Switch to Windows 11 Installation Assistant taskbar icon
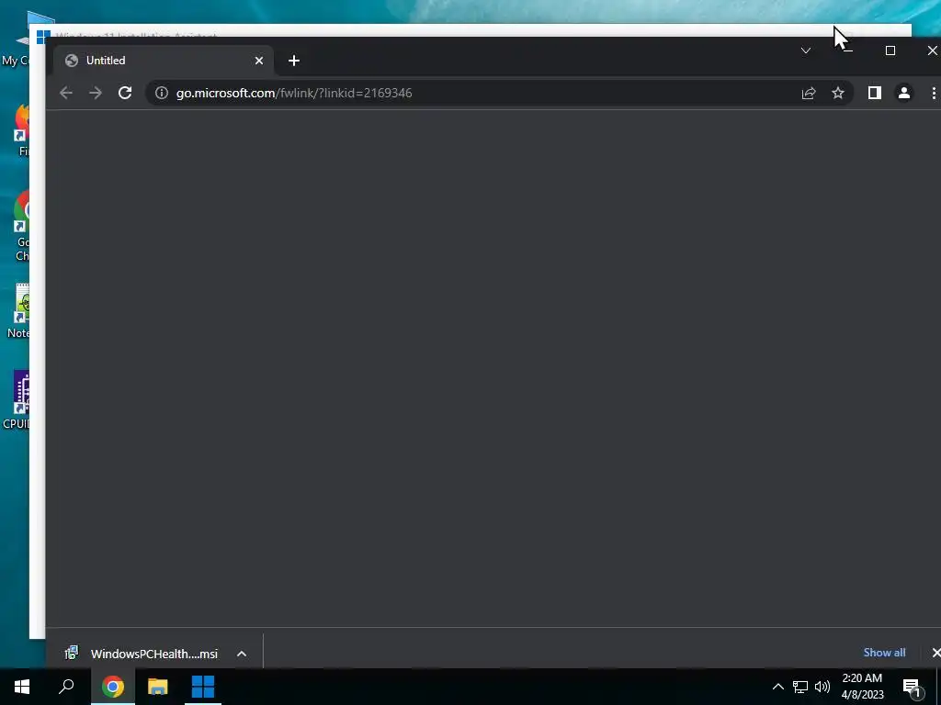Viewport: 941px width, 705px height. pyautogui.click(x=203, y=687)
